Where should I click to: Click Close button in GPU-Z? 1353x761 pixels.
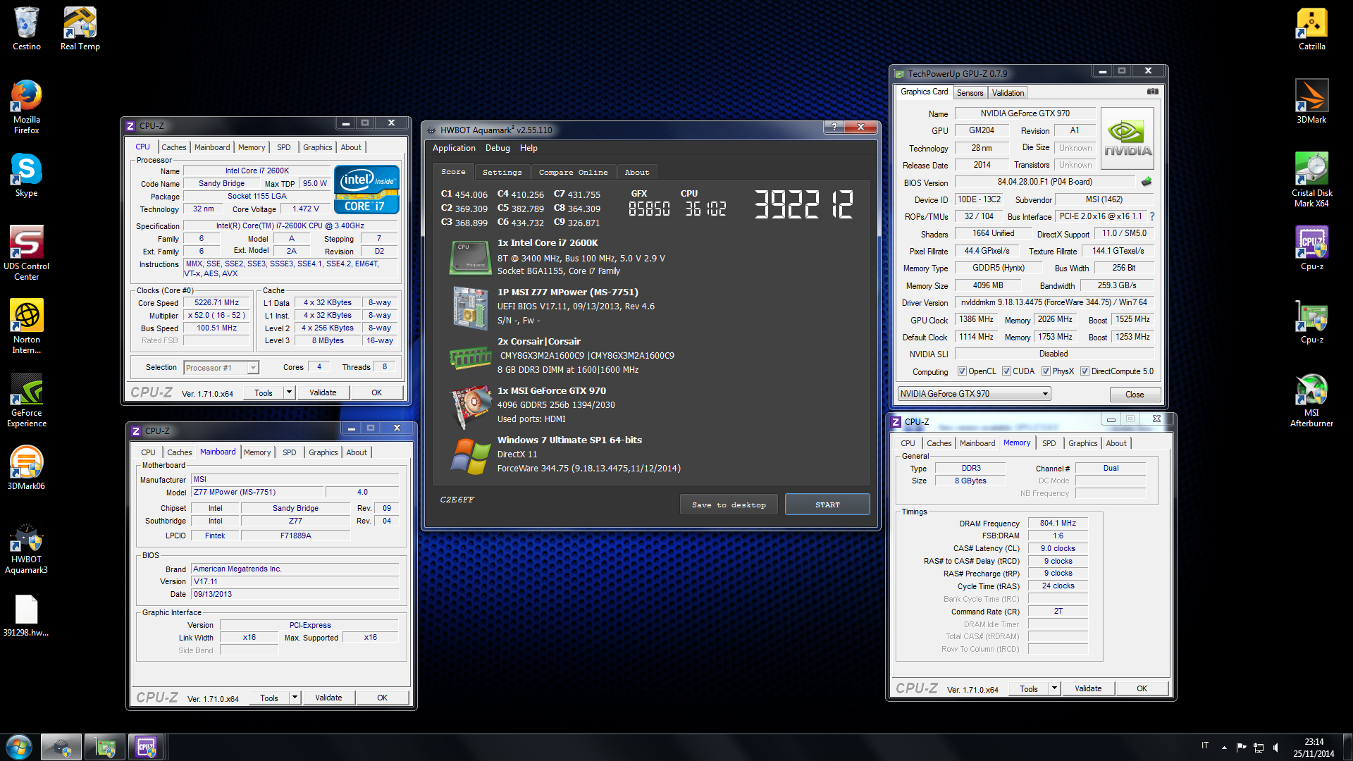click(1135, 394)
